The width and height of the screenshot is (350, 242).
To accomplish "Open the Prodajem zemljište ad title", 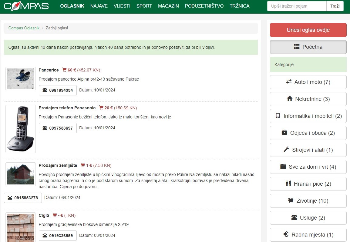I will click(x=58, y=165).
